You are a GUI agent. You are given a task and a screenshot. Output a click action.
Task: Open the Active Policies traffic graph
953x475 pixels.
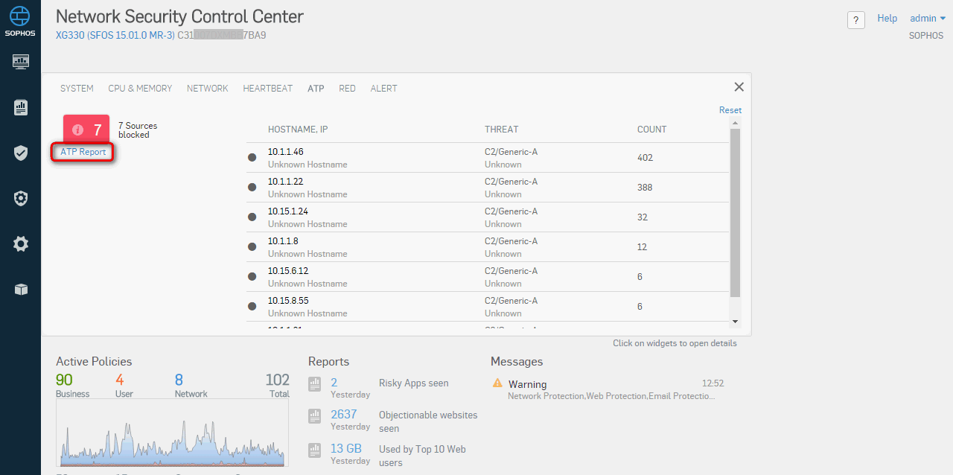click(172, 433)
